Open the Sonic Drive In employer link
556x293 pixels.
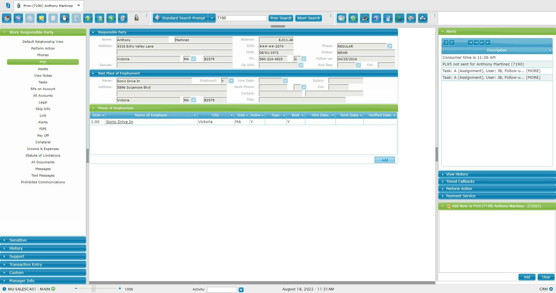[x=119, y=122]
